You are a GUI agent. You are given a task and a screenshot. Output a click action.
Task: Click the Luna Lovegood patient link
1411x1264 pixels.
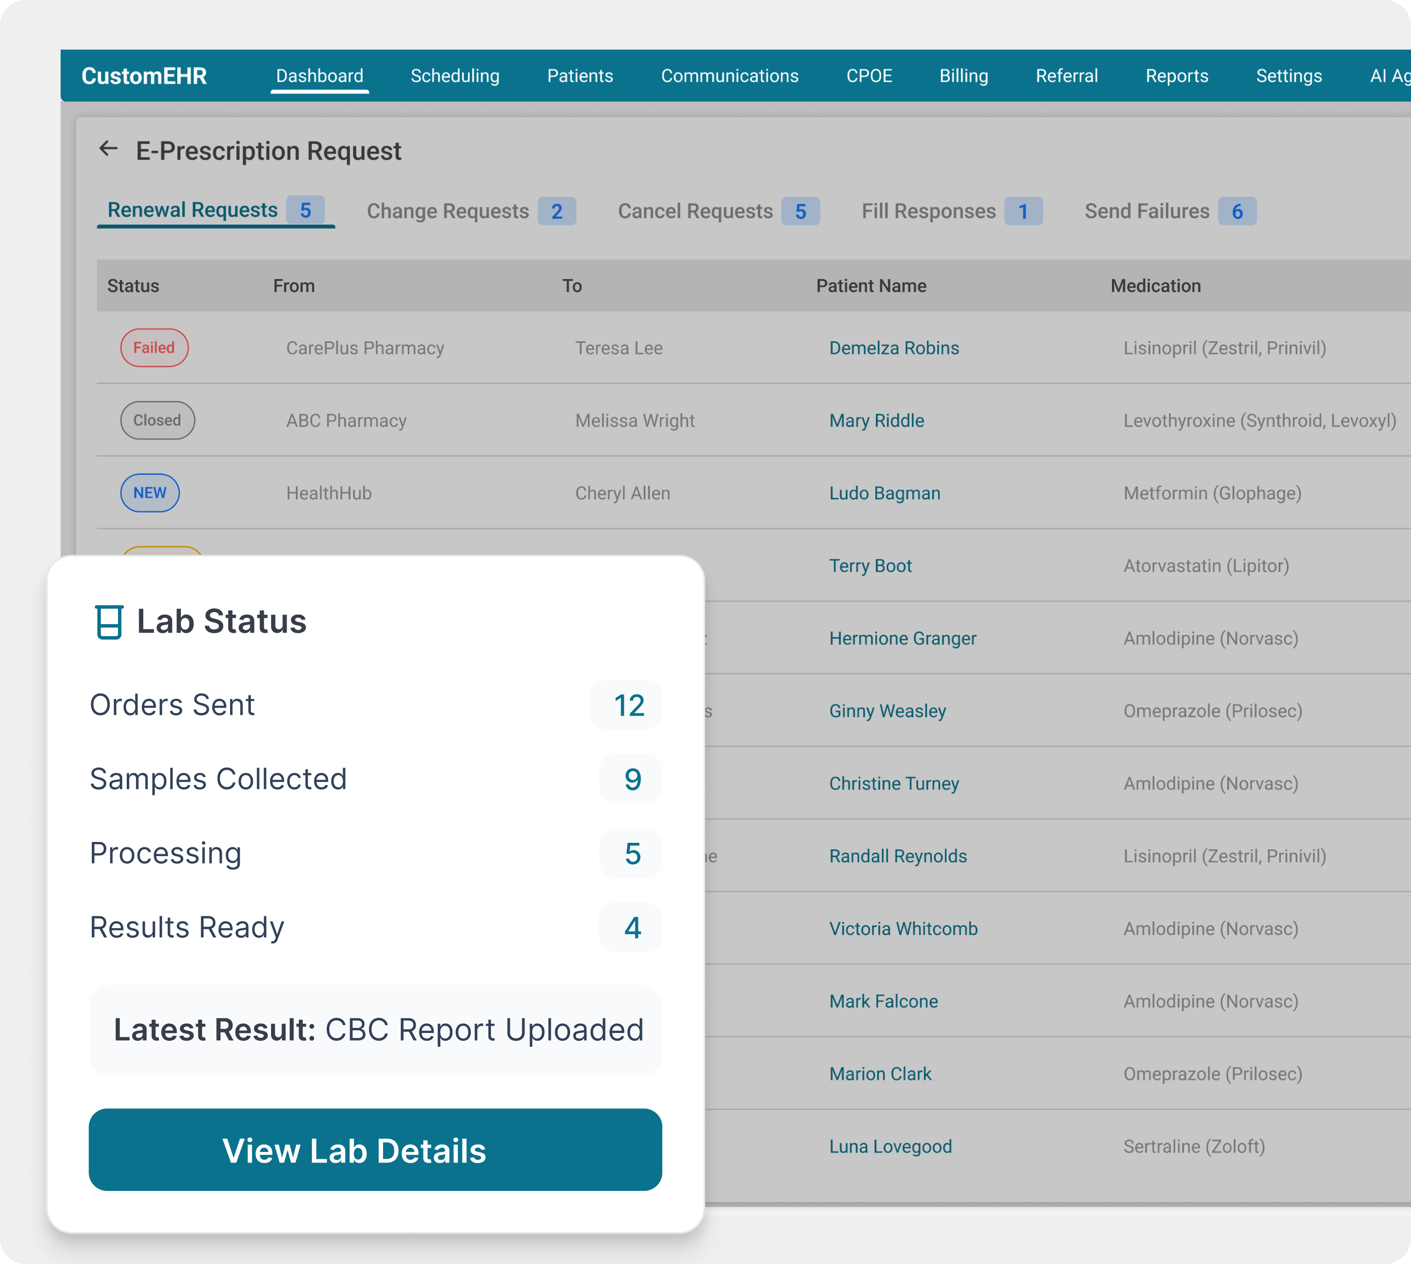point(890,1146)
